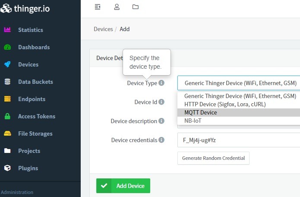The image size is (300, 197).
Task: Select Generic Thinger Device option in list
Action: click(239, 96)
